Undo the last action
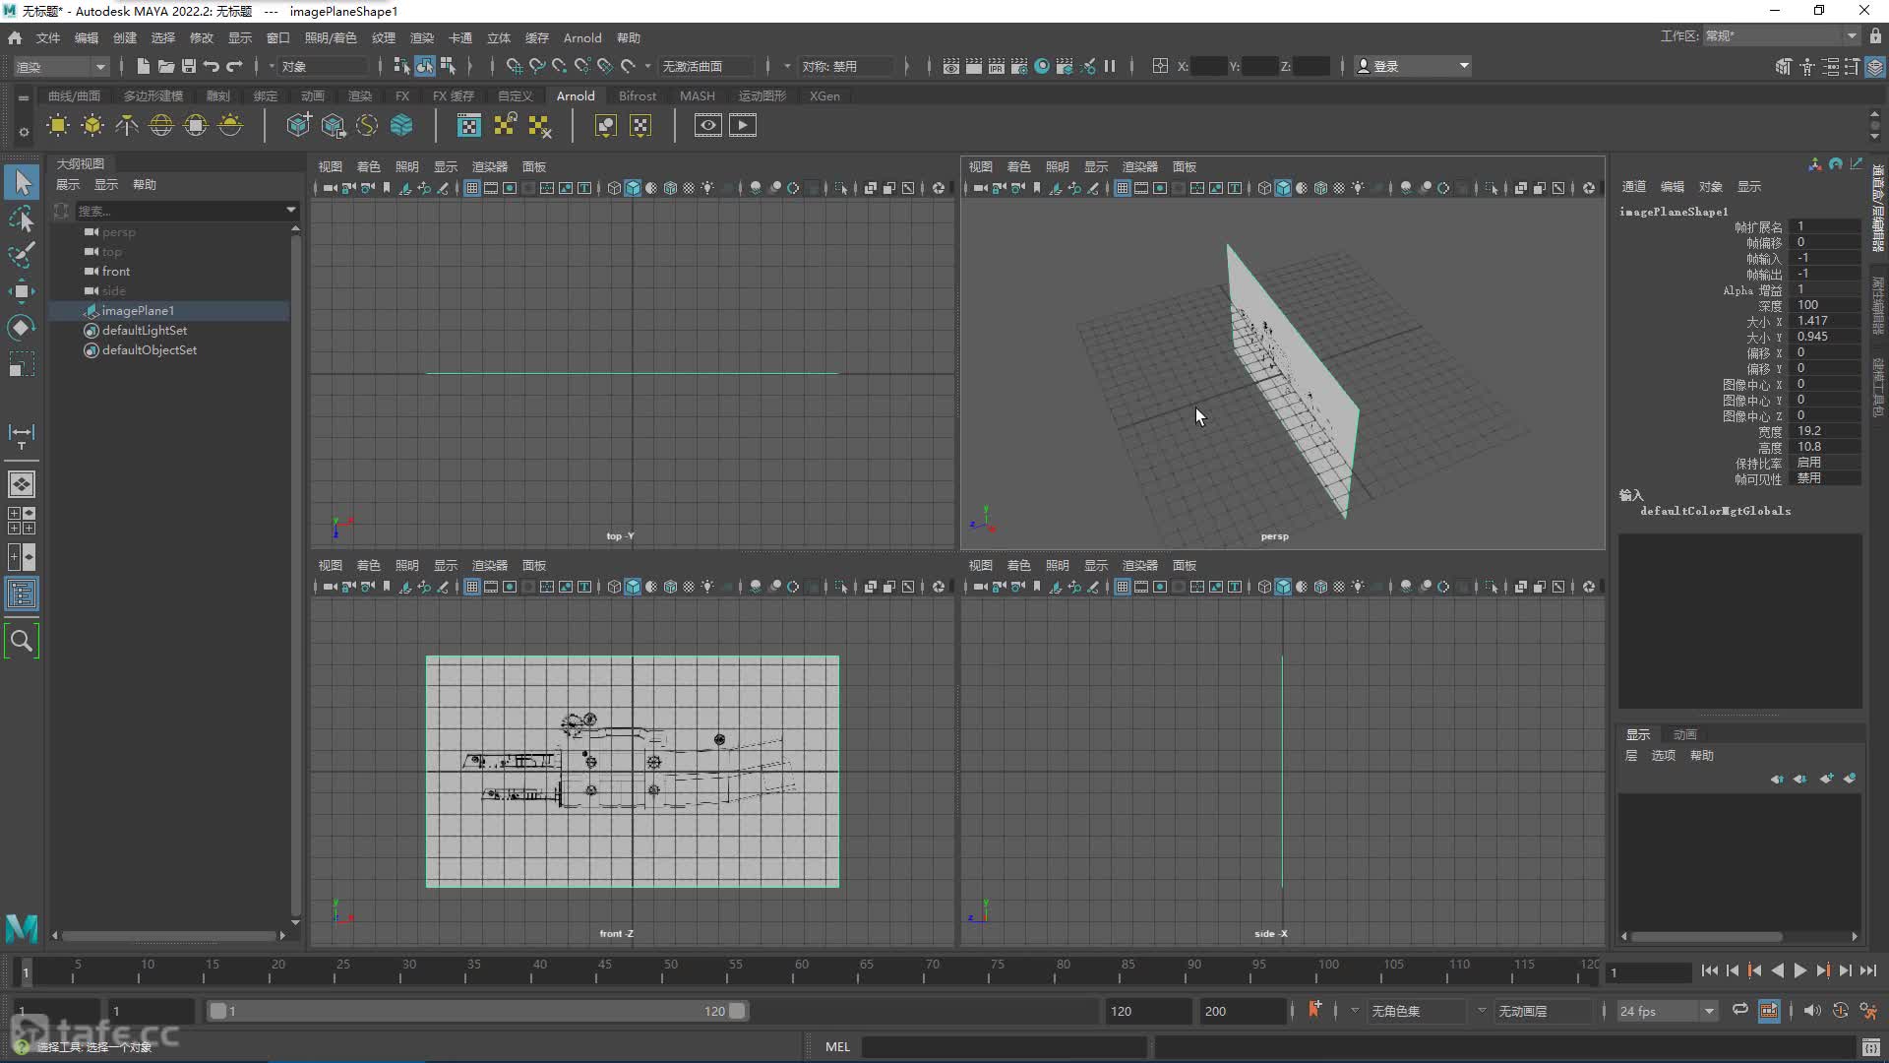1889x1063 pixels. [212, 66]
